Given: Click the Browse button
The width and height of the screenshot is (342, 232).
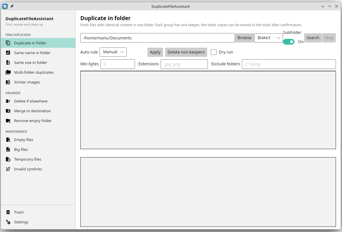Looking at the screenshot, I should [244, 38].
